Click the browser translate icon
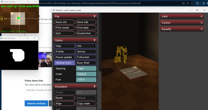The image size is (208, 110). [183, 3]
